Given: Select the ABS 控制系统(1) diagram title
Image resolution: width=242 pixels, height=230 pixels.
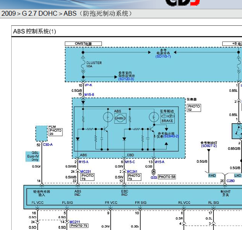Looking at the screenshot, I should [35, 31].
